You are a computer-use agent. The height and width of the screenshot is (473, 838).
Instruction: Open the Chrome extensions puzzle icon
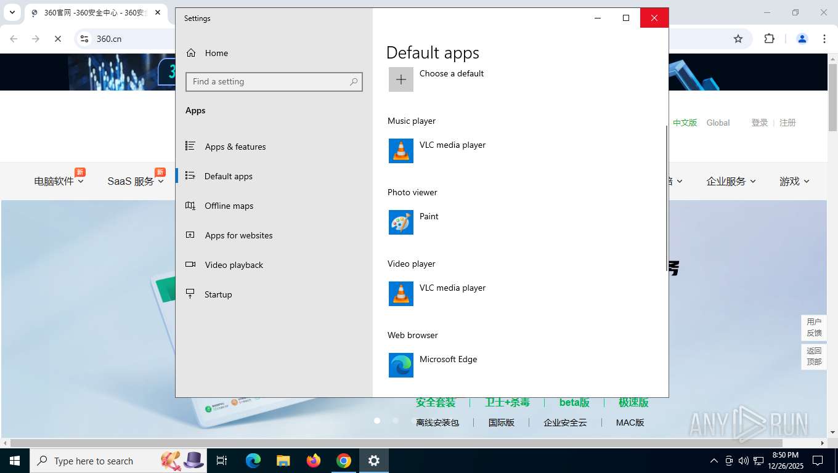tap(769, 39)
